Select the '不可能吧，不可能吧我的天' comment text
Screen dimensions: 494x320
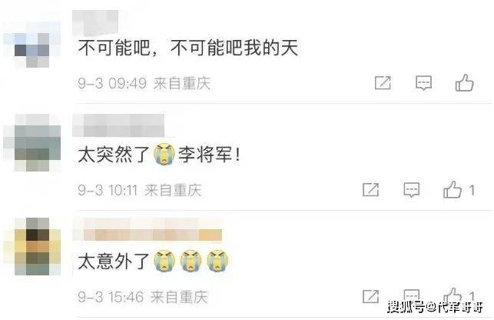pyautogui.click(x=188, y=48)
